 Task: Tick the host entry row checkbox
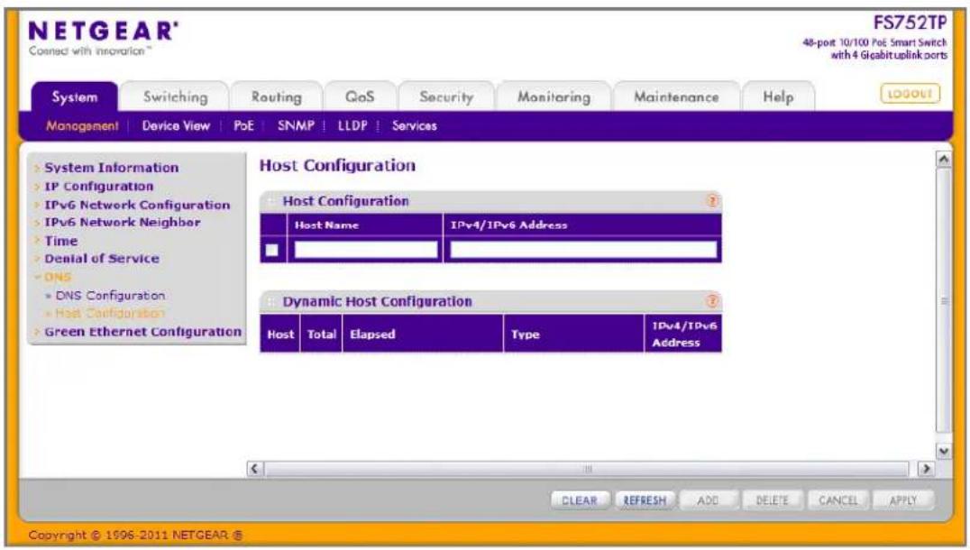[271, 250]
